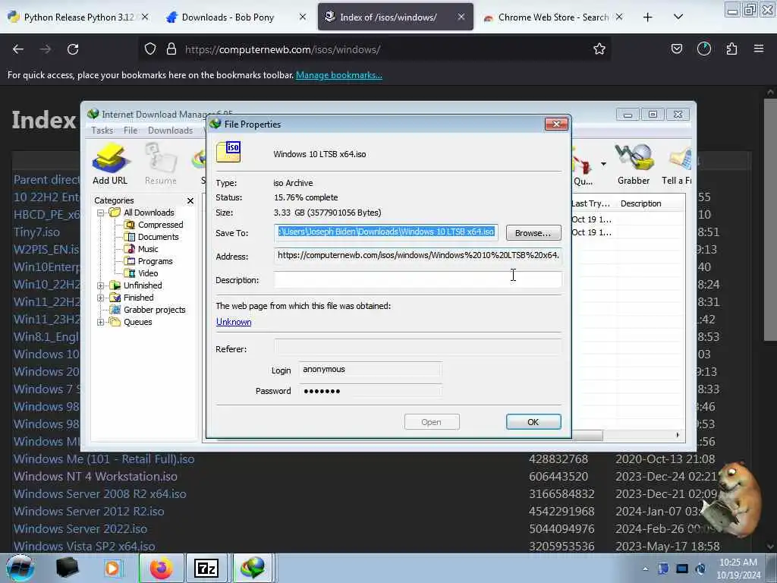Select the Music category folder
Screen dimensions: 777x583
pos(148,249)
